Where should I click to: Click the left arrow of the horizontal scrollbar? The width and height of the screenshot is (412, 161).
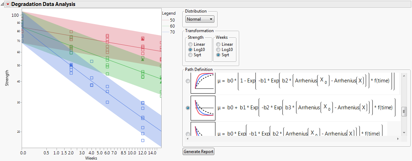click(x=187, y=139)
